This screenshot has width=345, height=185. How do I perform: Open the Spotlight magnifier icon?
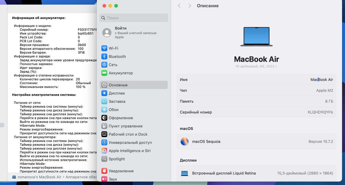tap(104, 159)
